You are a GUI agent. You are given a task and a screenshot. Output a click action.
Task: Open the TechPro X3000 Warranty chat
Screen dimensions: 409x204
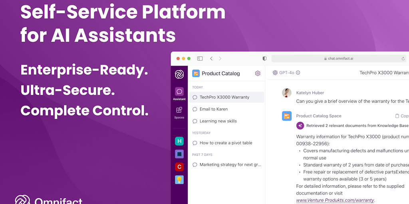tap(226, 97)
